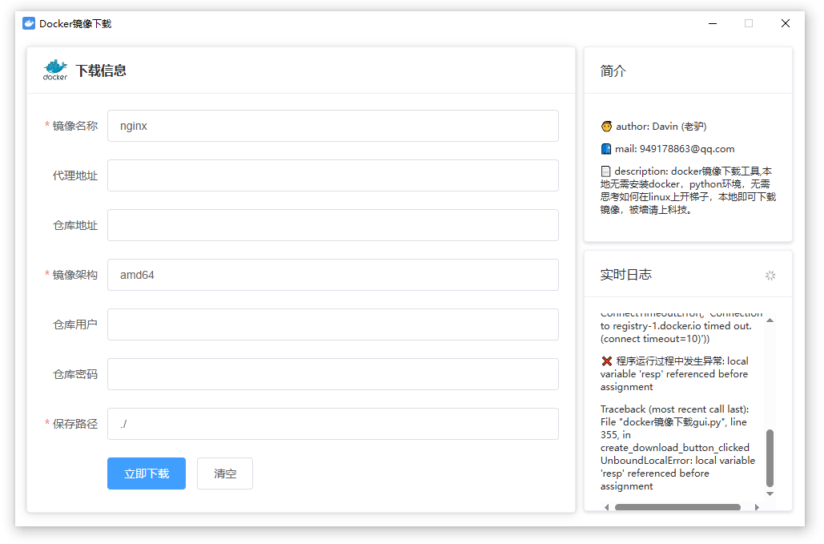Focus the empty 仓库地址 input field
The image size is (824, 544).
point(332,225)
